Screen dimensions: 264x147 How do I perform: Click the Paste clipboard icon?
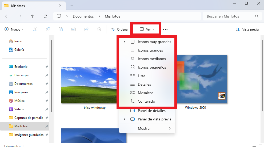(x=61, y=29)
